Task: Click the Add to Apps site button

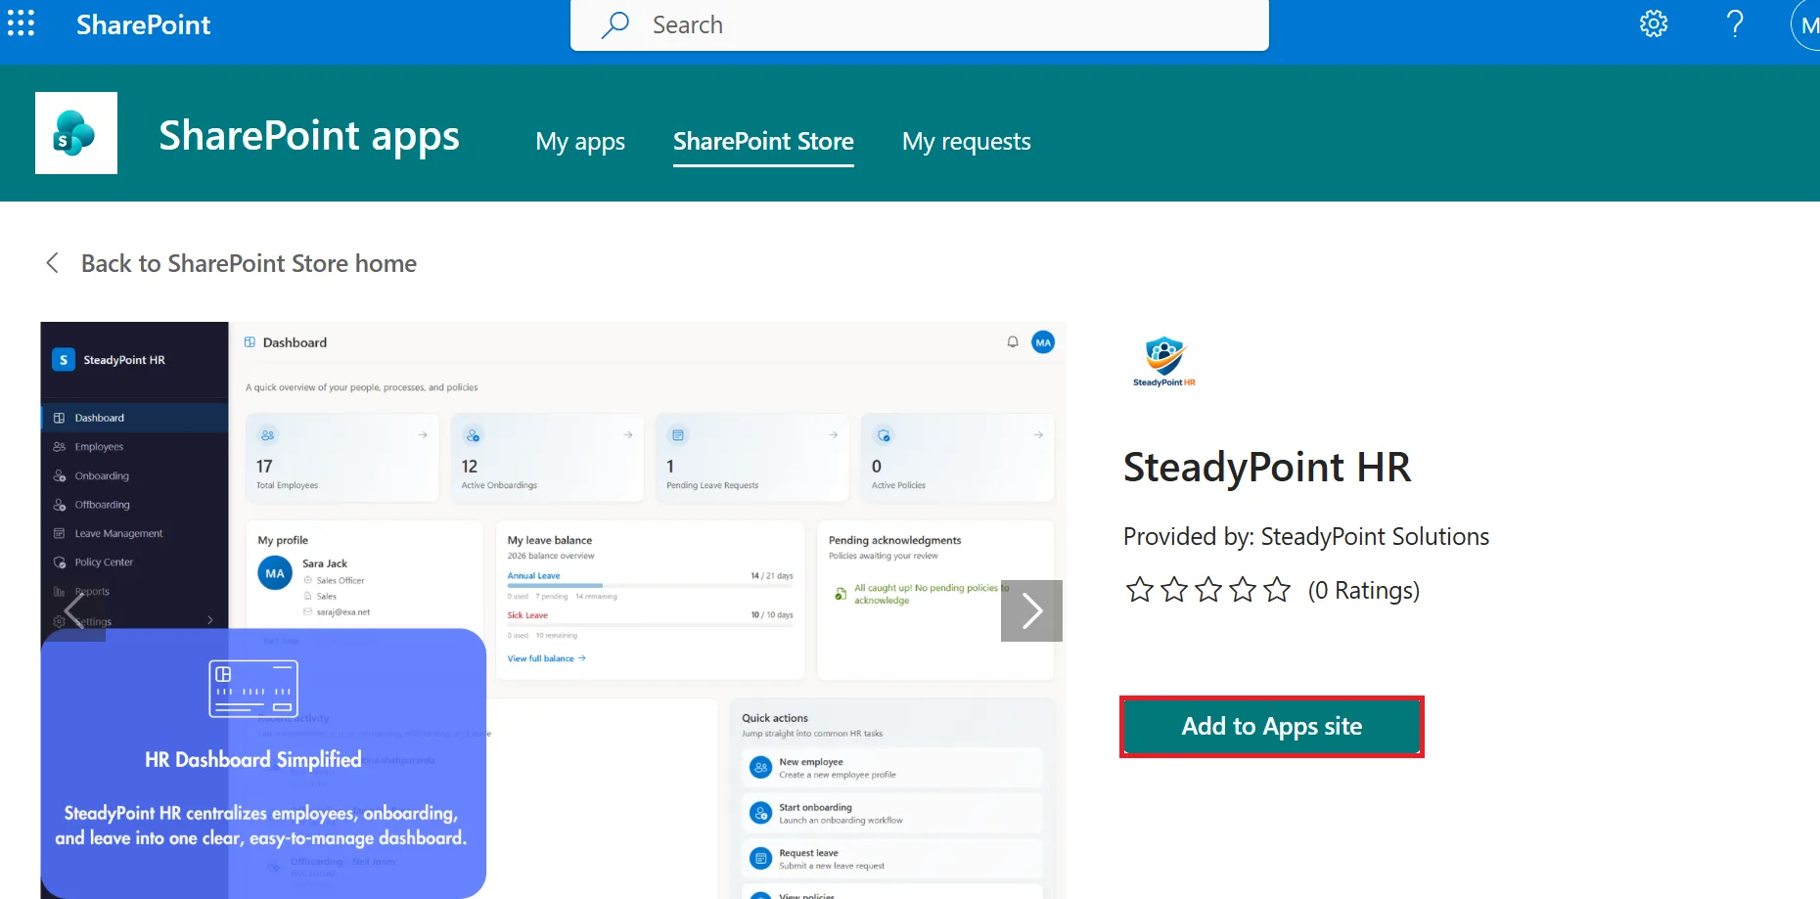Action: coord(1272,727)
